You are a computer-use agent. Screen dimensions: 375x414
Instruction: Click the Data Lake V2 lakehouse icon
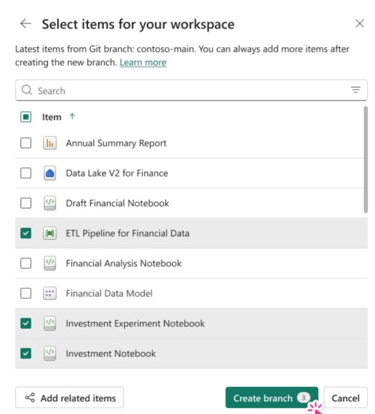[50, 173]
